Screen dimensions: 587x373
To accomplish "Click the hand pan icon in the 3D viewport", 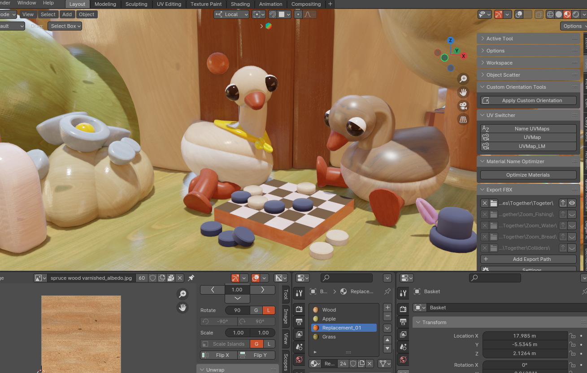I will [463, 92].
